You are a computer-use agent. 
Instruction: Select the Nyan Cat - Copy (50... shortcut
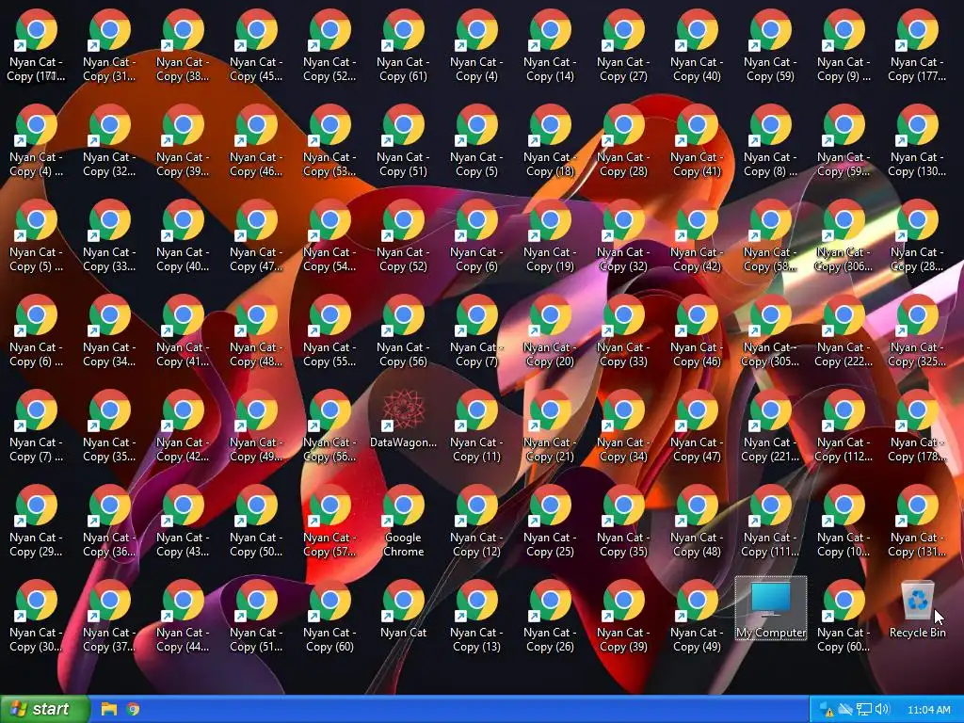click(256, 522)
